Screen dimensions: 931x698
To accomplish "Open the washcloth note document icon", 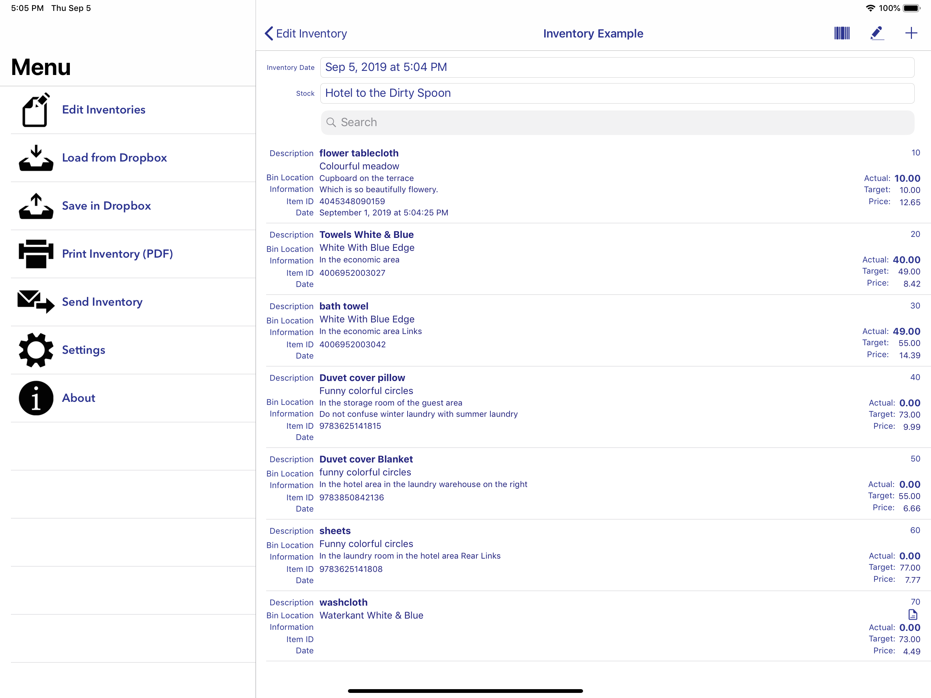I will coord(913,614).
